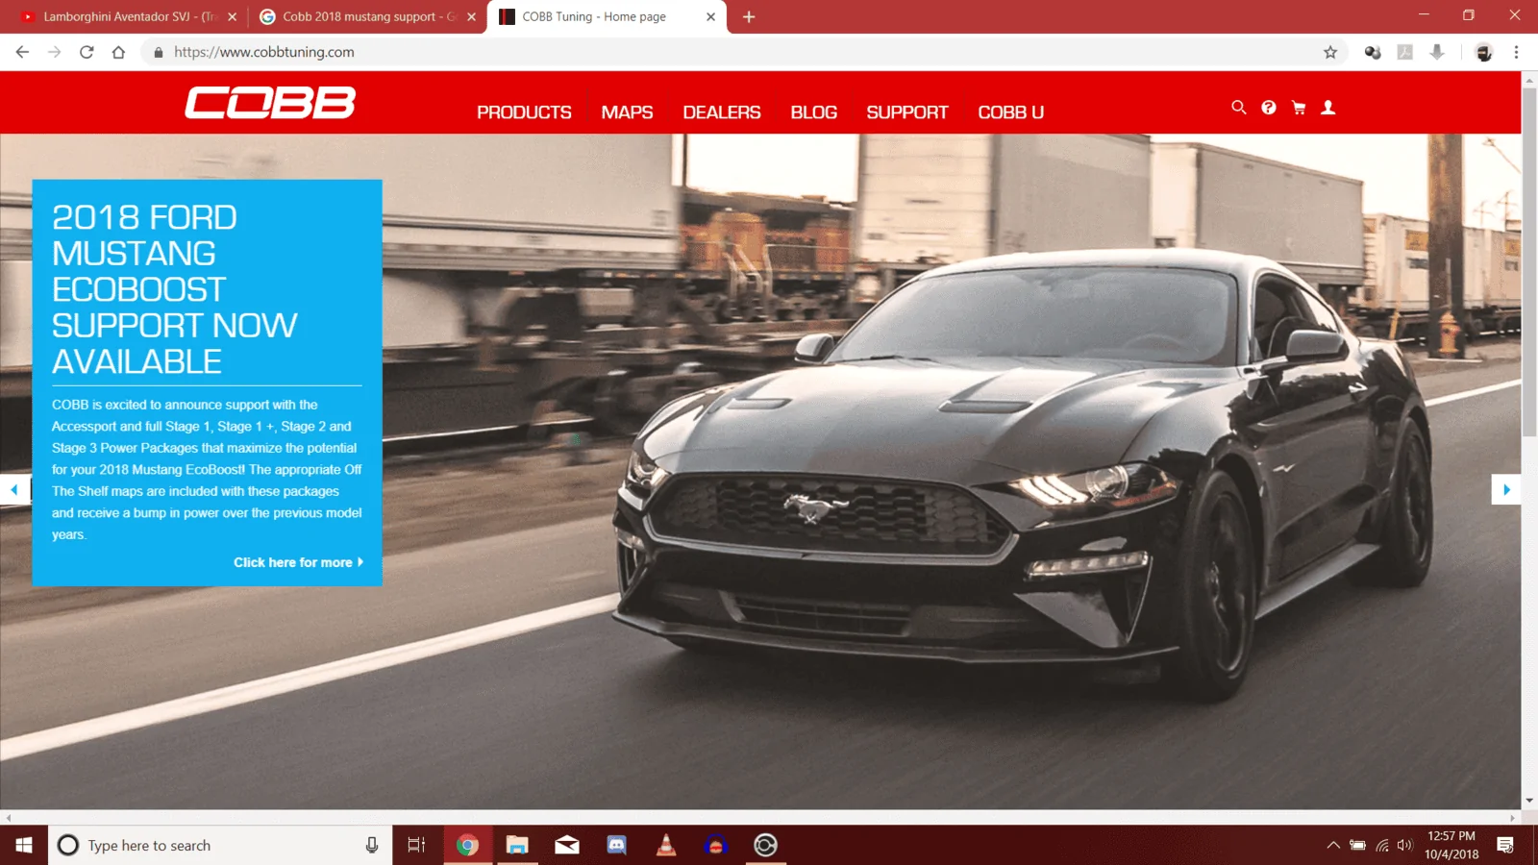Open VLC media player from taskbar
Screen dimensions: 1538x865
666,845
